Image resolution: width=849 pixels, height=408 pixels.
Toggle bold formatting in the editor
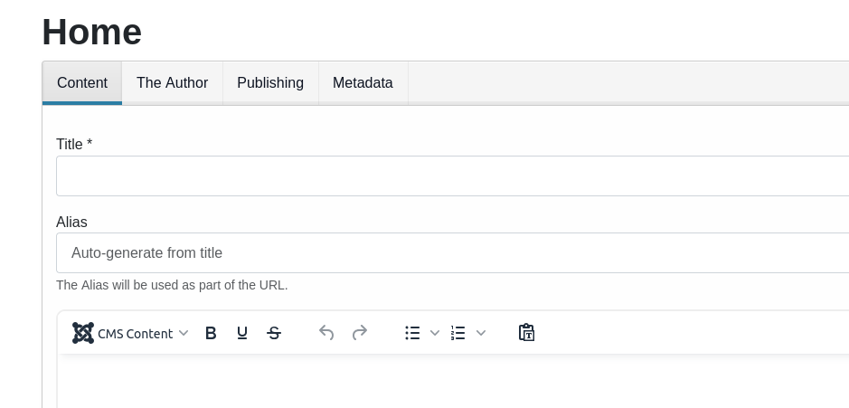point(211,333)
